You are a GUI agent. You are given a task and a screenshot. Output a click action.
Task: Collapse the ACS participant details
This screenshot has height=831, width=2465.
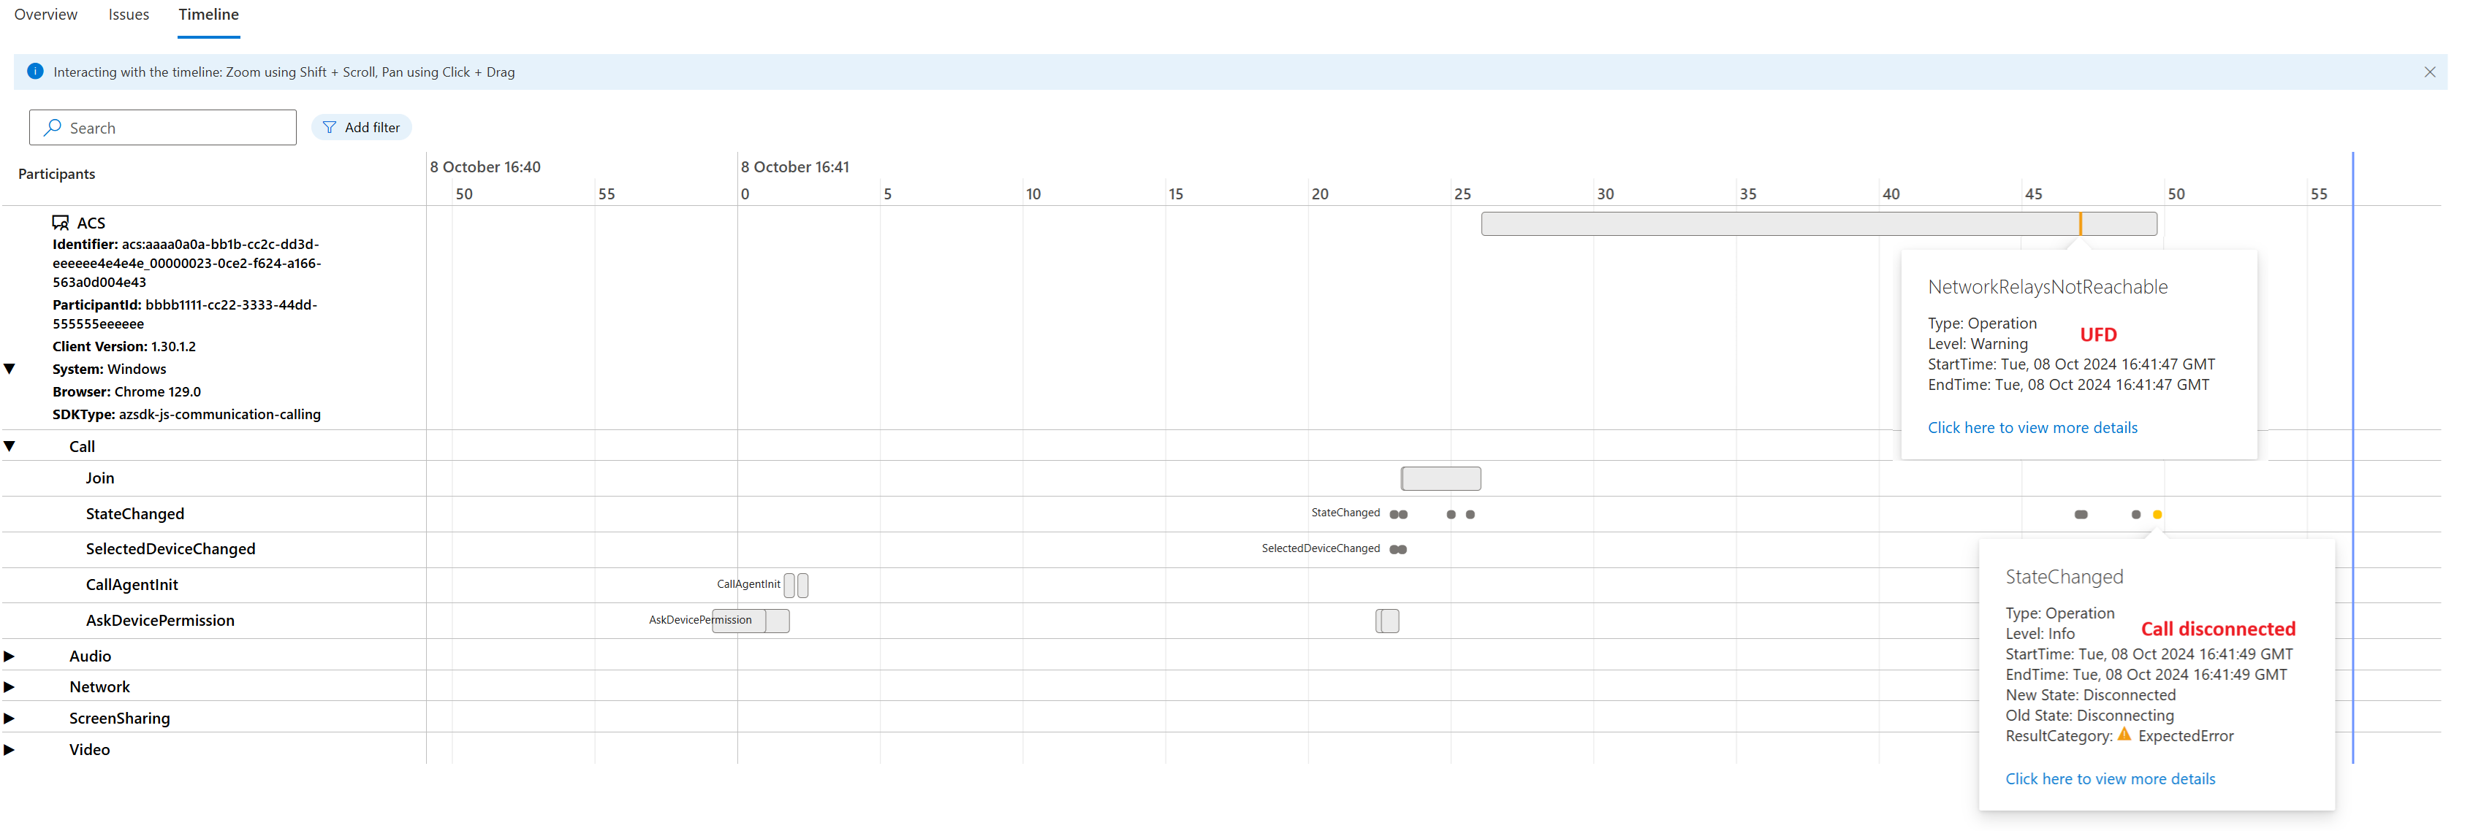pos(10,369)
